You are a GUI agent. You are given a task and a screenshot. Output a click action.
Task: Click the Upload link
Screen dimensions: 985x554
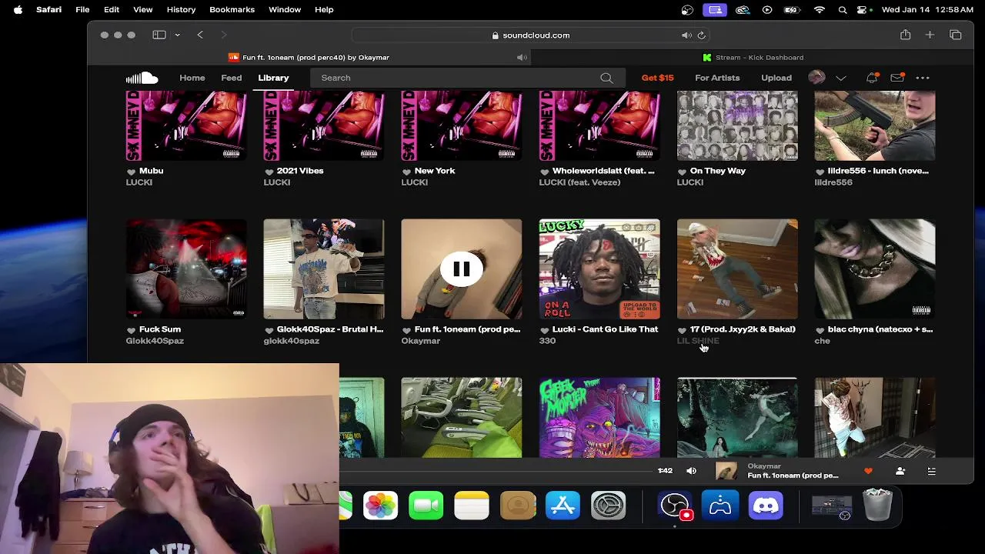776,78
